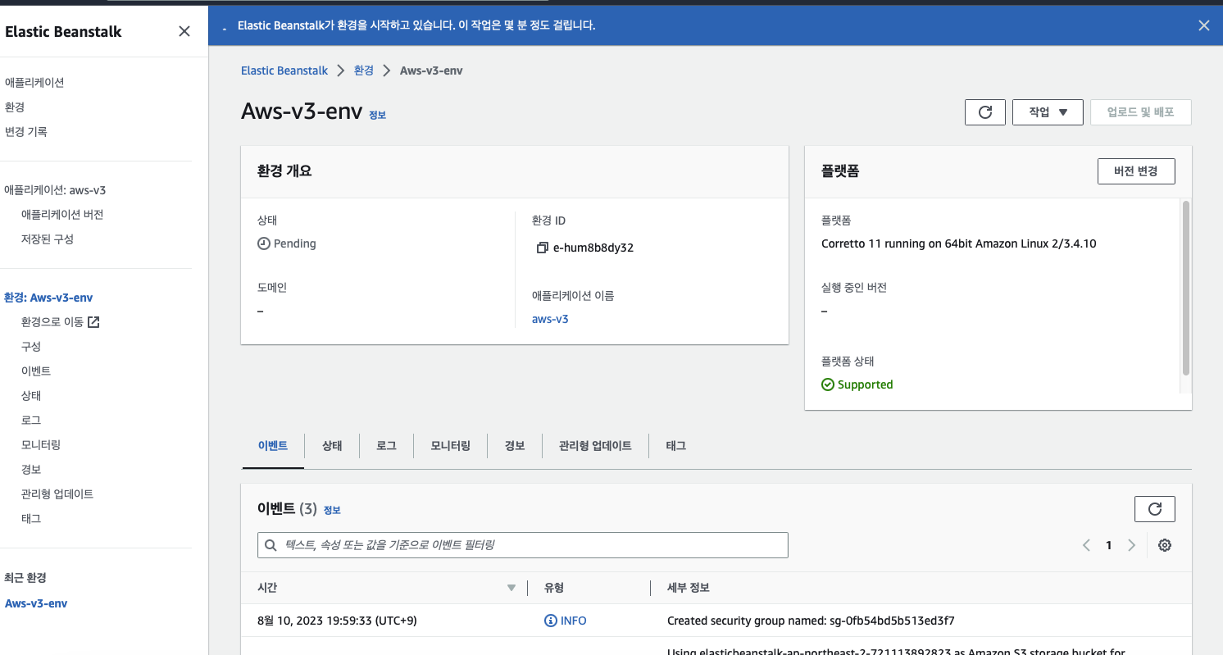Click the Pending status clock icon

[x=263, y=243]
